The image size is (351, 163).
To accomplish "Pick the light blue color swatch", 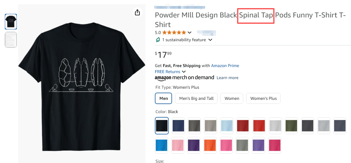I will (x=227, y=125).
